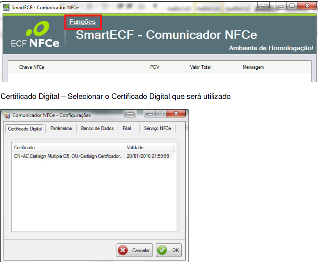
Task: Click the Valor Total column header
Action: (200, 67)
